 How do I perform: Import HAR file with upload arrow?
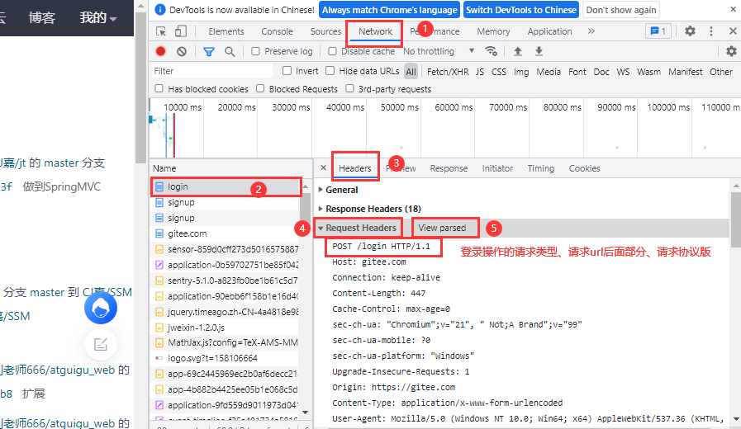pos(518,51)
